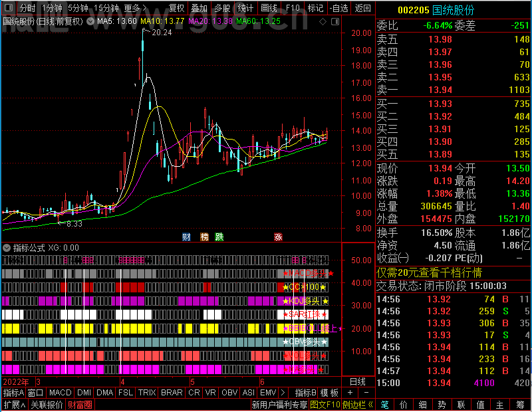
Task: Select the 主 main-force tab
Action: click(500, 405)
